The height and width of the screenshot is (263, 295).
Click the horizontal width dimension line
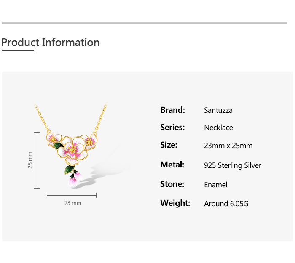72,195
